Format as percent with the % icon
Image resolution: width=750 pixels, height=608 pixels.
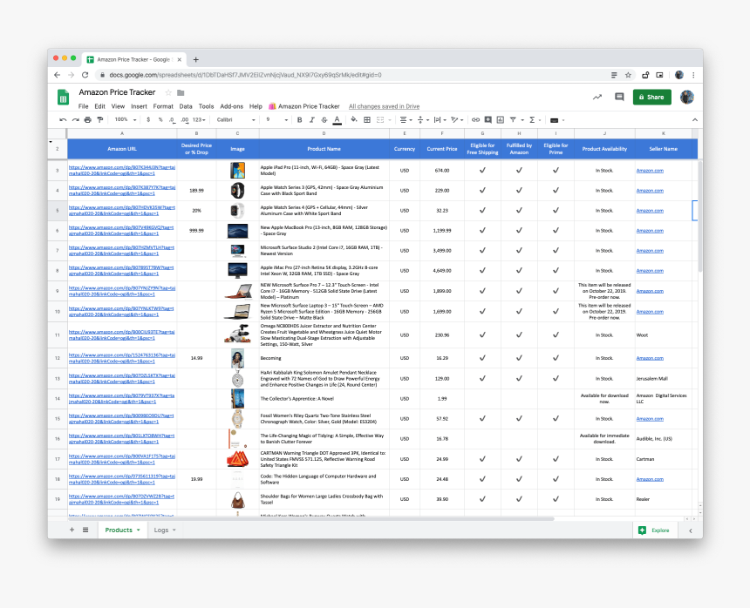[160, 120]
